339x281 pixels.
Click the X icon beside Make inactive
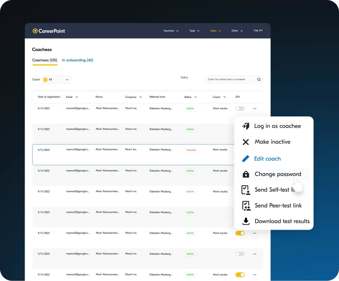246,142
